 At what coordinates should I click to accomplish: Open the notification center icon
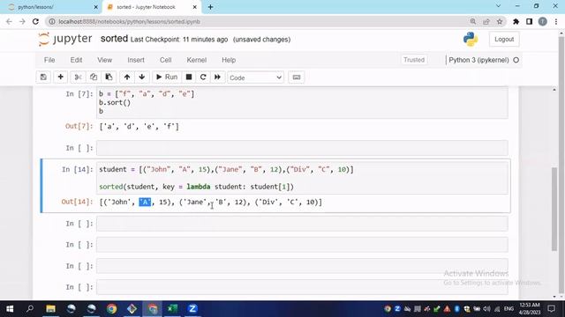[551, 309]
